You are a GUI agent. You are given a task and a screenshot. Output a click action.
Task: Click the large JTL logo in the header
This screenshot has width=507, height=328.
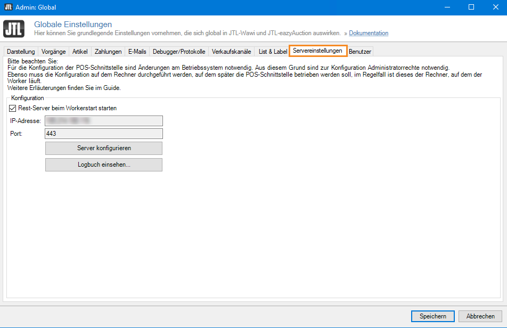tap(13, 29)
